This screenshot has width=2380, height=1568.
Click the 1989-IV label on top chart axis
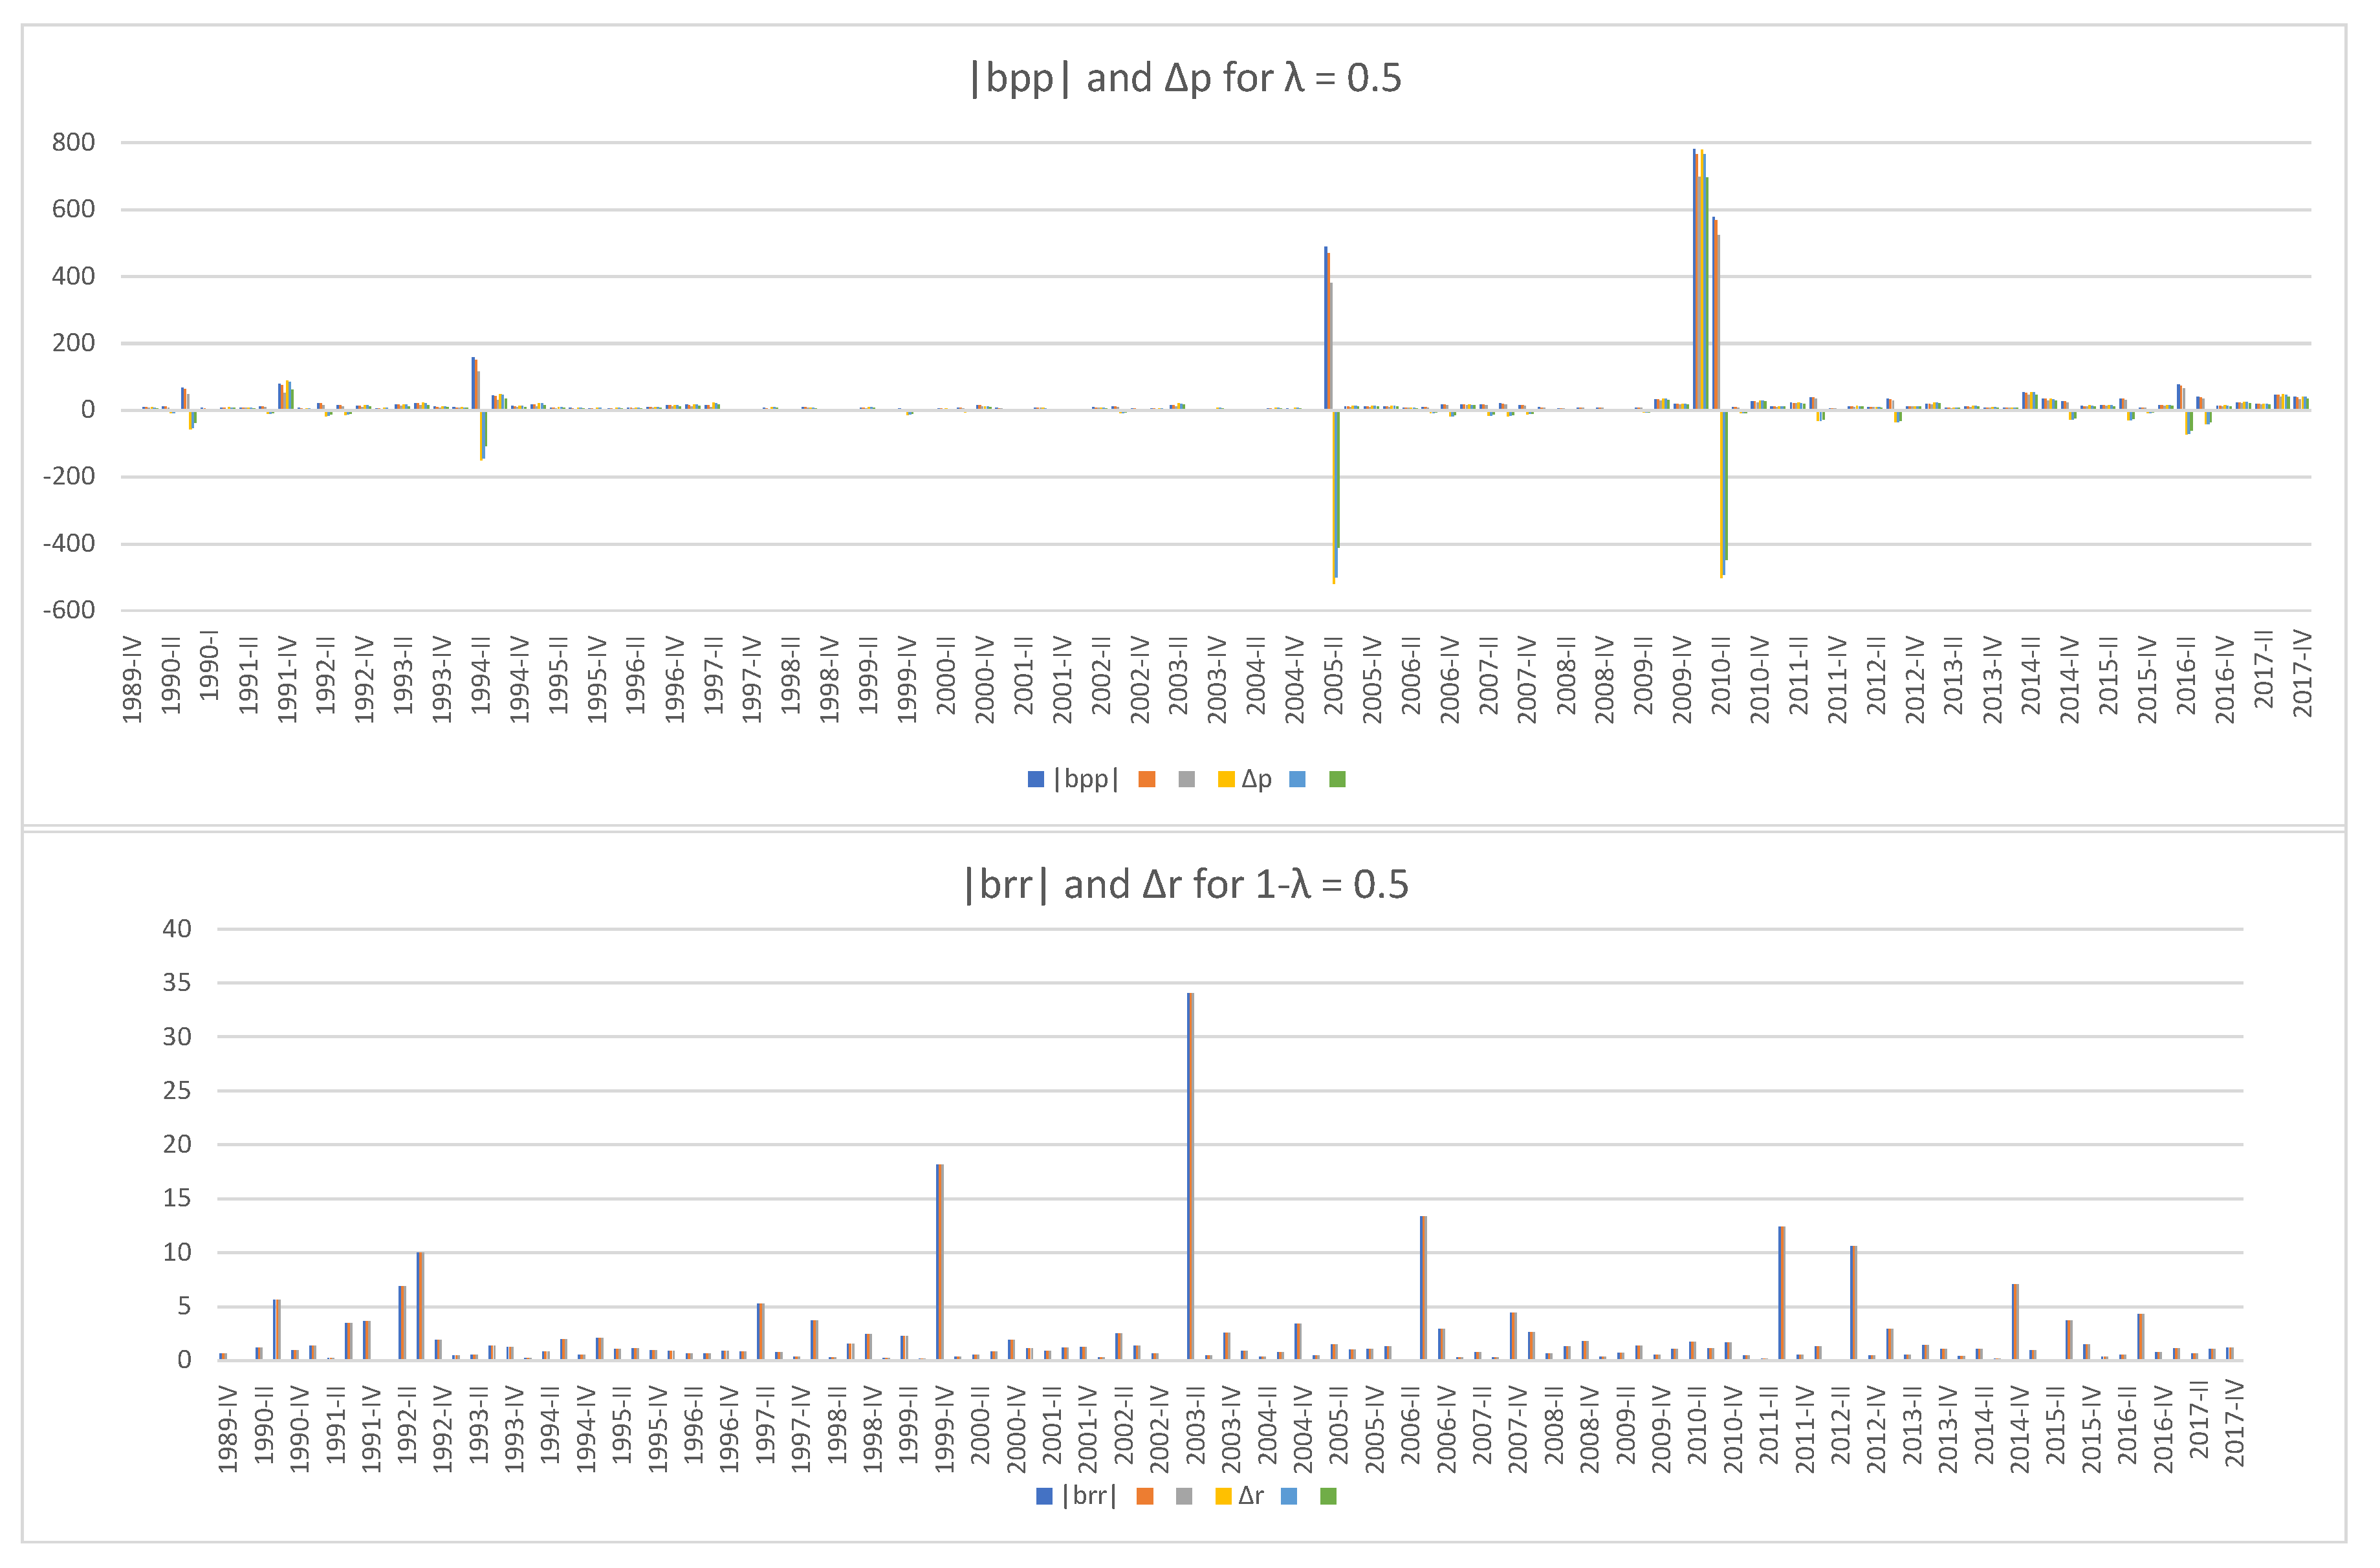coord(132,680)
